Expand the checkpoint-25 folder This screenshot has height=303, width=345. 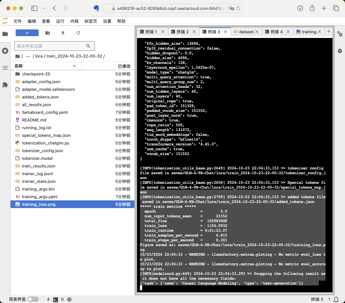coord(36,74)
